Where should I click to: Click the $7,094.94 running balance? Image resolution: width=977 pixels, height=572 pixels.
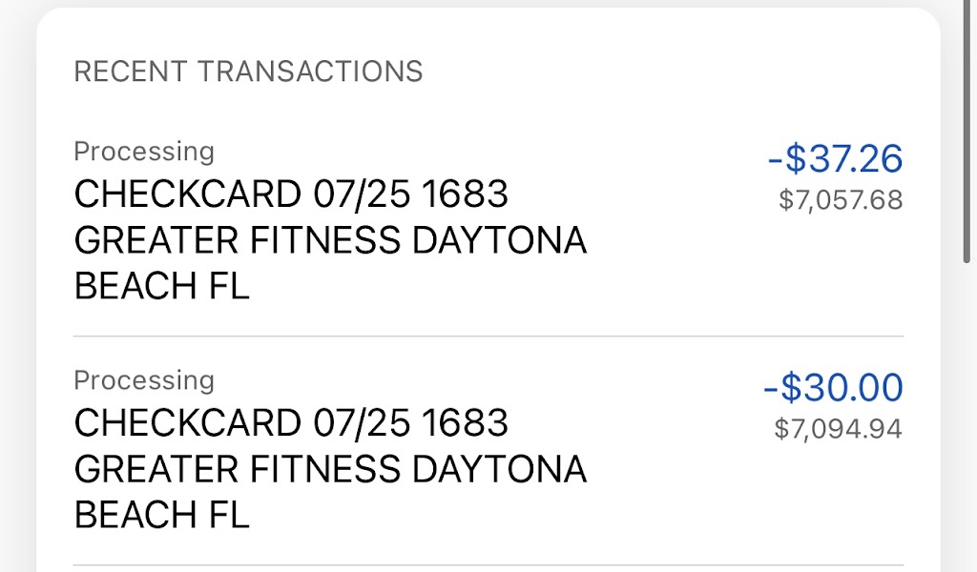point(838,429)
